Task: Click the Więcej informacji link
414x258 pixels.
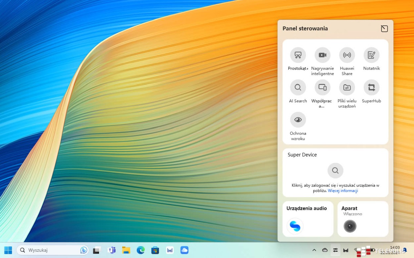Action: pos(343,191)
